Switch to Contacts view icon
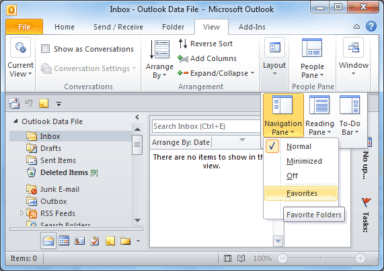384x271 pixels. pos(79,241)
